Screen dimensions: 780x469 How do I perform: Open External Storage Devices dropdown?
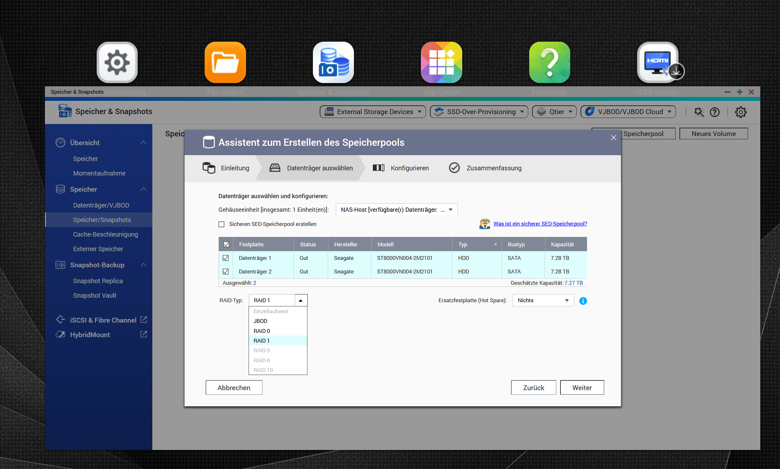coord(373,112)
